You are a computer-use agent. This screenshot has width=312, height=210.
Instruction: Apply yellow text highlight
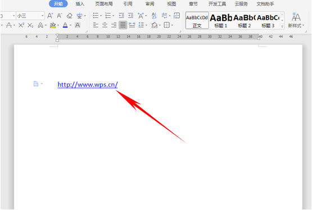pos(53,25)
